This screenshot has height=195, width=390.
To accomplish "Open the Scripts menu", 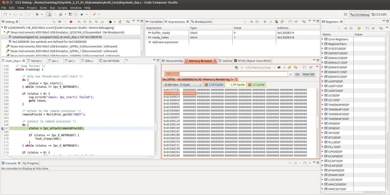I will point(62,8).
